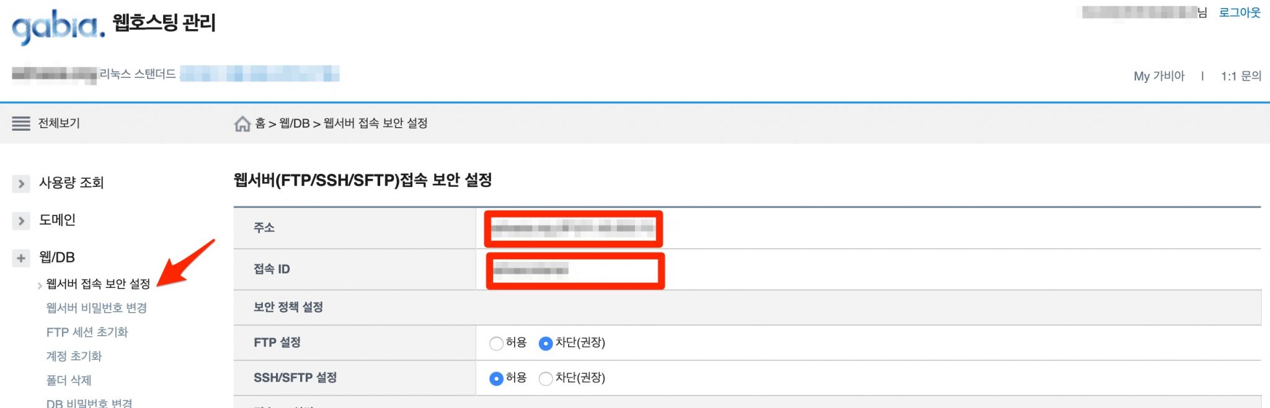The width and height of the screenshot is (1270, 408).
Task: Go to FTP 세션 초기화
Action: [x=87, y=332]
